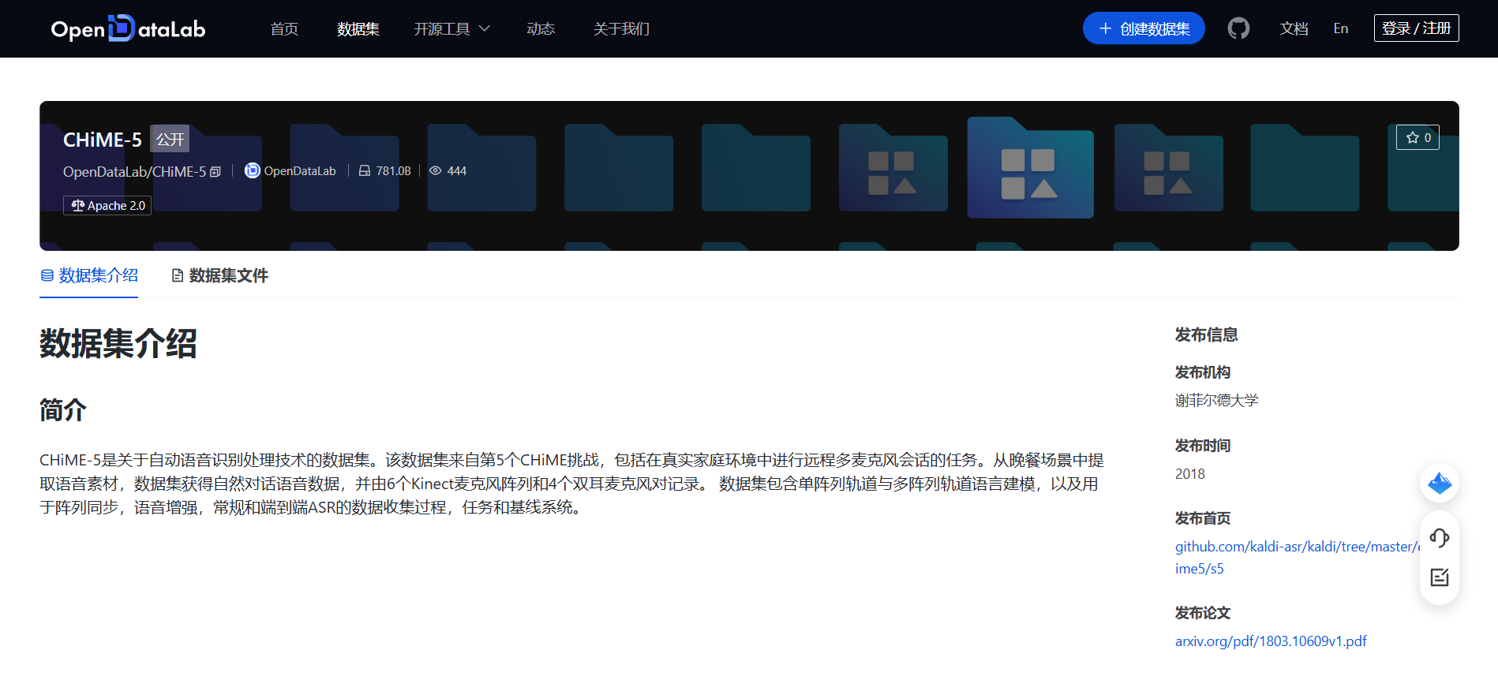1498x680 pixels.
Task: Copy the OpenDataLab/CHiME-5 path icon
Action: click(215, 171)
